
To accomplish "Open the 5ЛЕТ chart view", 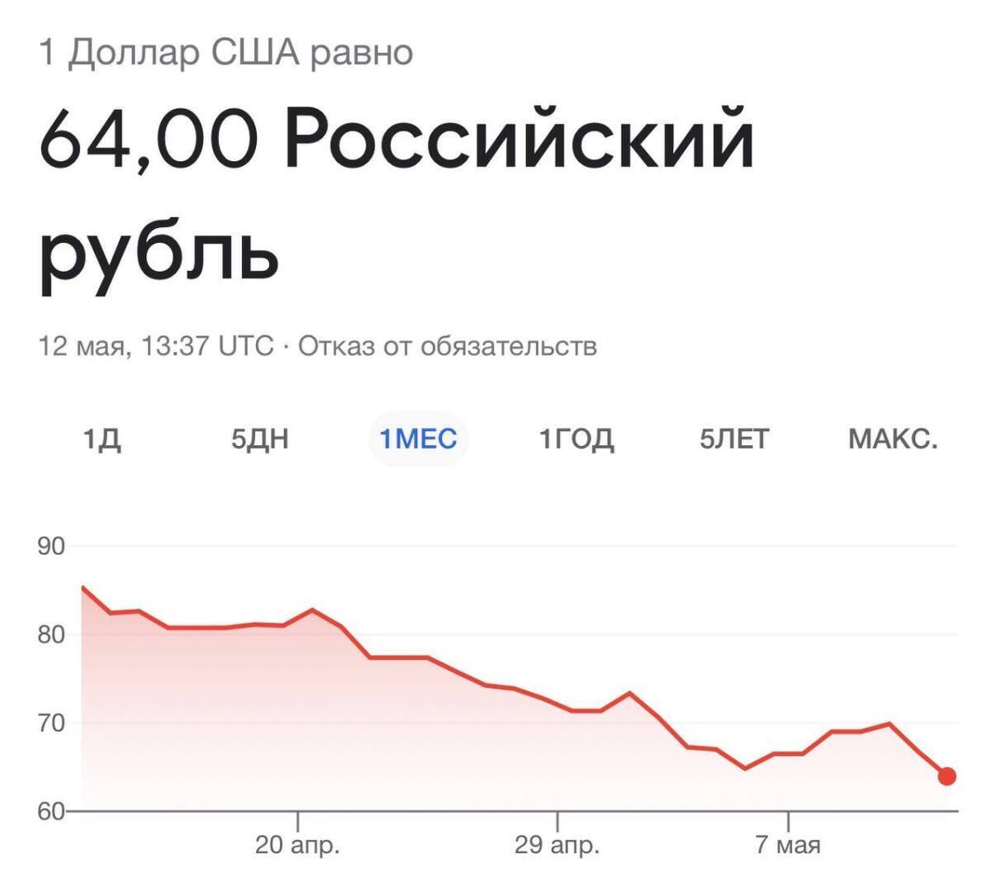I will click(x=734, y=438).
